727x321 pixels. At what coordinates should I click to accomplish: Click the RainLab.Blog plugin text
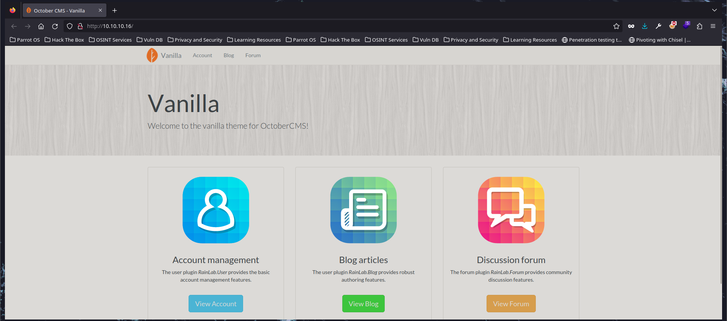pyautogui.click(x=363, y=272)
